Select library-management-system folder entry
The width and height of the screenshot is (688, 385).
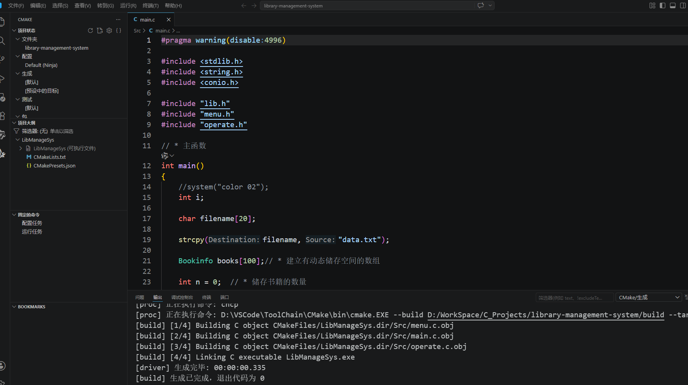pyautogui.click(x=57, y=48)
